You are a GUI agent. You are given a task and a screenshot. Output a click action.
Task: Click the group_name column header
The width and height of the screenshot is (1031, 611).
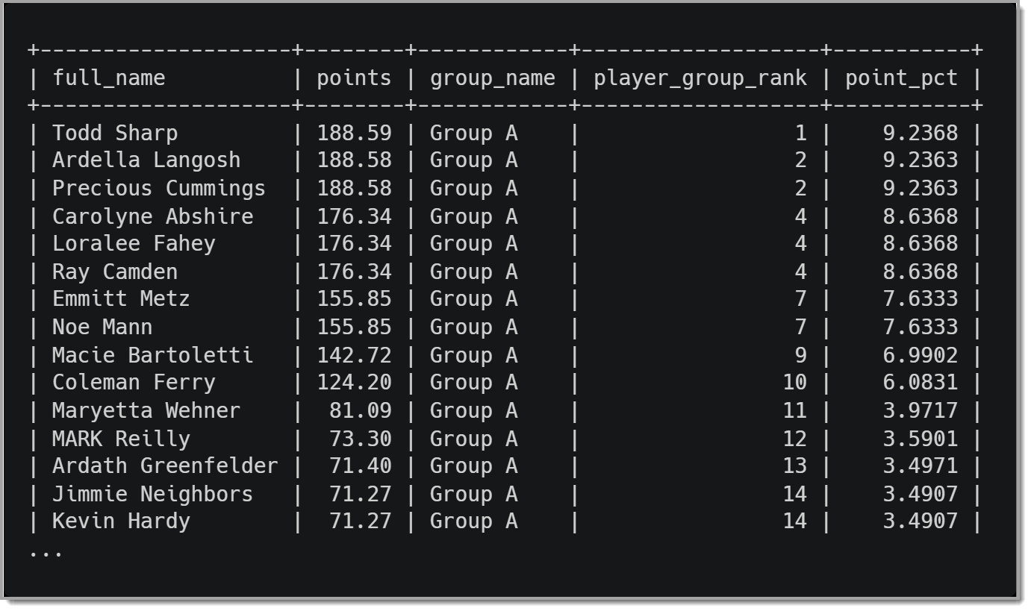point(493,78)
